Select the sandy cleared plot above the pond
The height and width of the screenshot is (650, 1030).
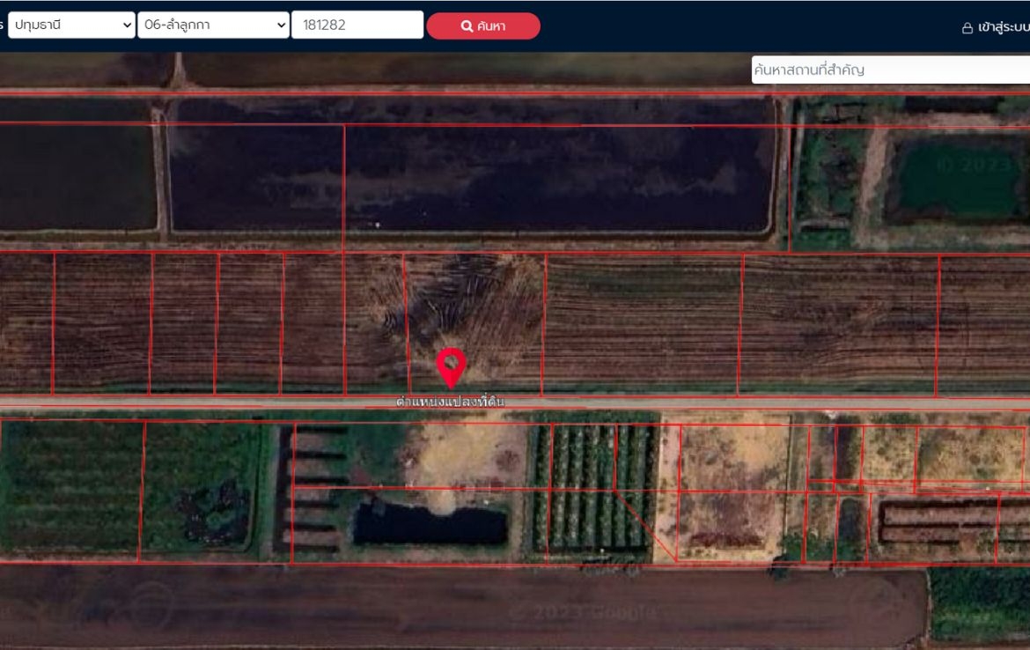(x=467, y=455)
